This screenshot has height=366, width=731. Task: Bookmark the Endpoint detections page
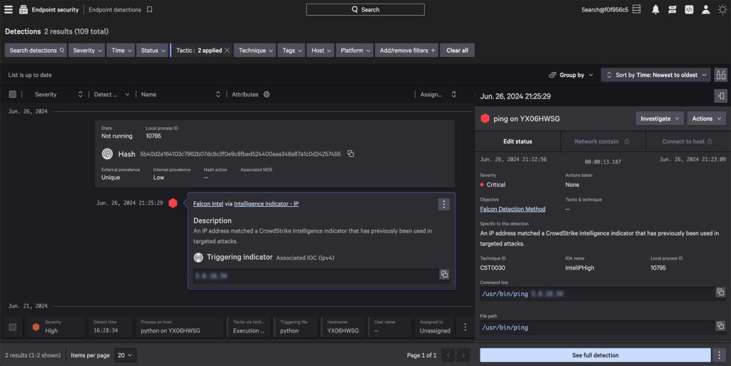pyautogui.click(x=149, y=10)
